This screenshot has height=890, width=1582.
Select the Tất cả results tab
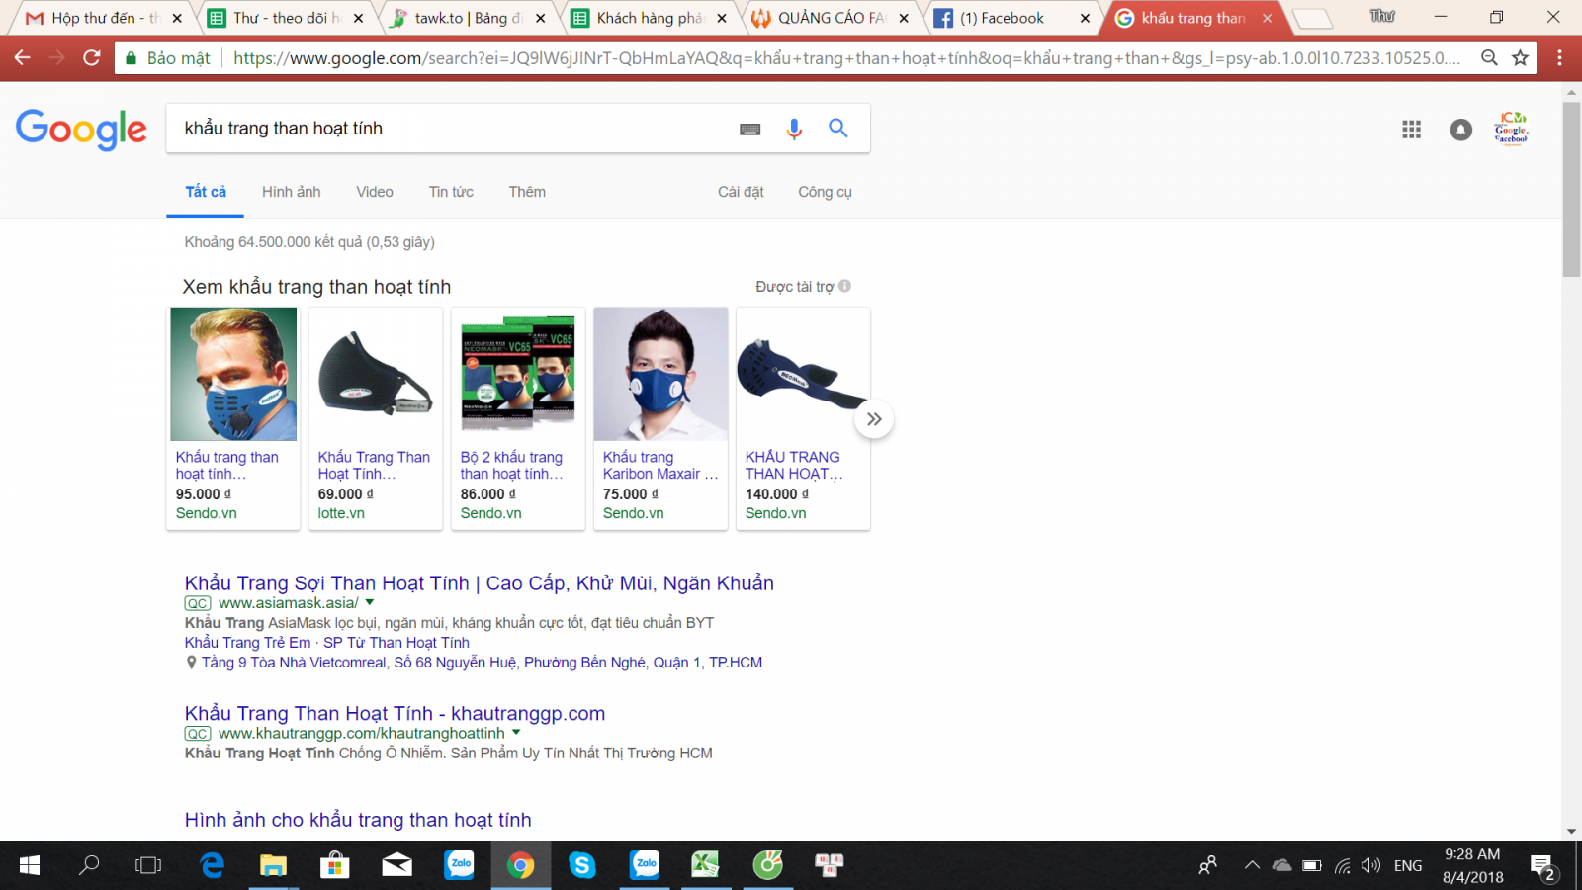pos(206,192)
